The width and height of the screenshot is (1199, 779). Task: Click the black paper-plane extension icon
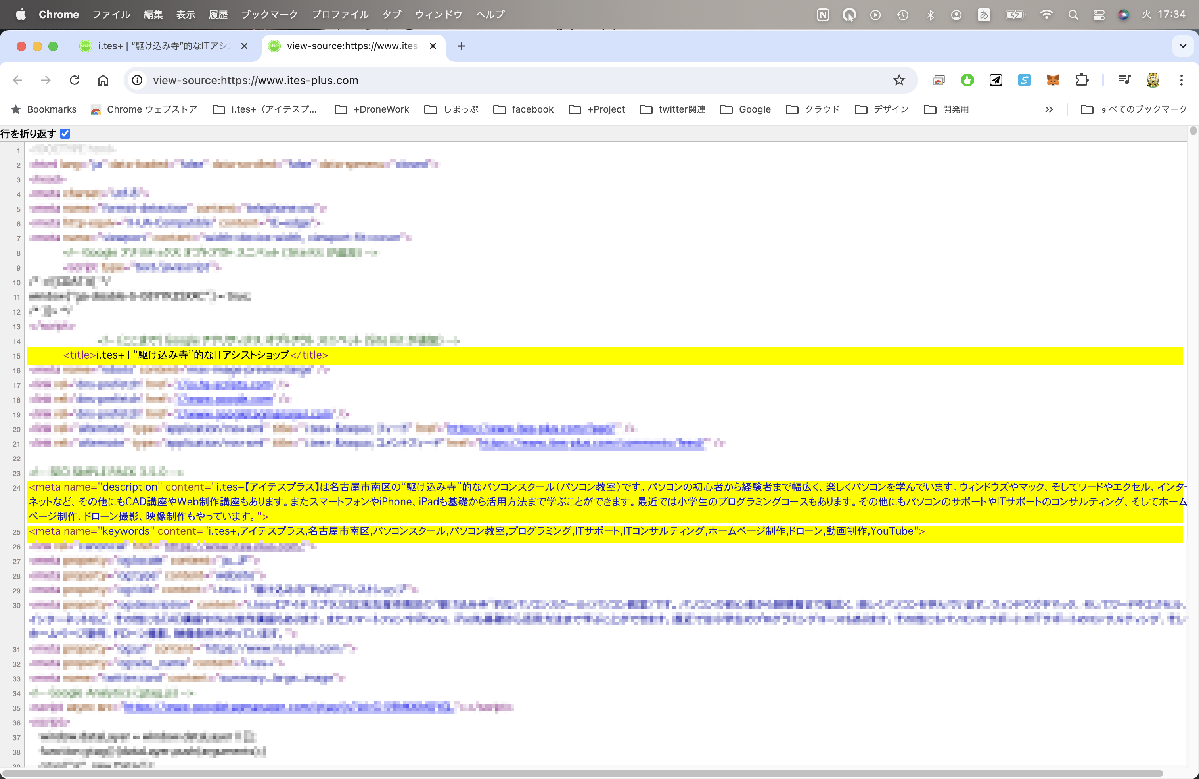996,80
